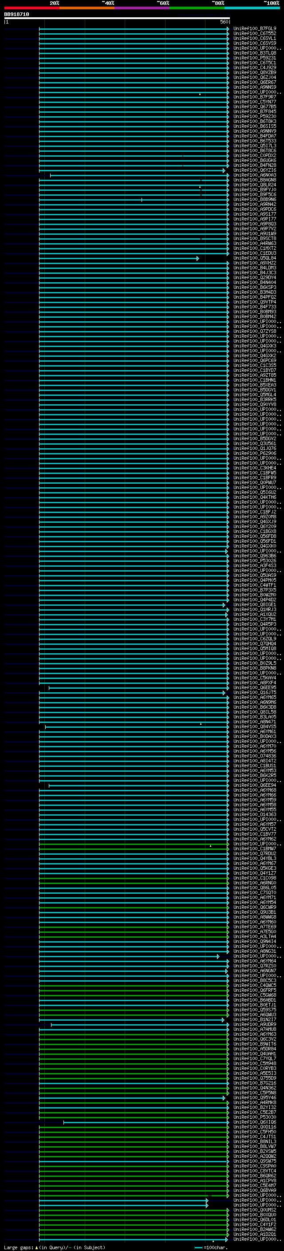The image size is (284, 1251).
Task: Open hit UniRef100_O74836
Action: [x=254, y=756]
